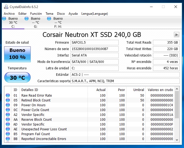Select the F: H: drive tab

[x=58, y=22]
